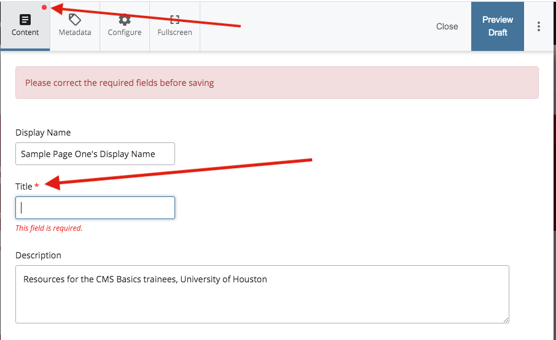Open the three-dot more options menu

pyautogui.click(x=539, y=26)
